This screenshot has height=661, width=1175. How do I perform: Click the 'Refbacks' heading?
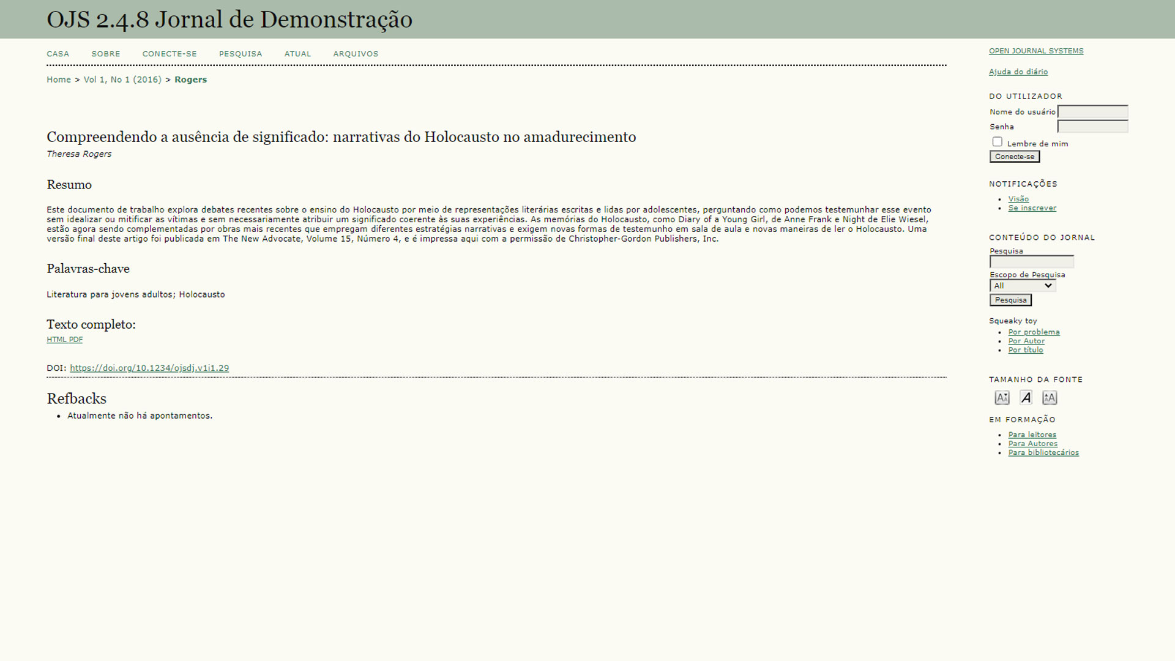point(76,399)
